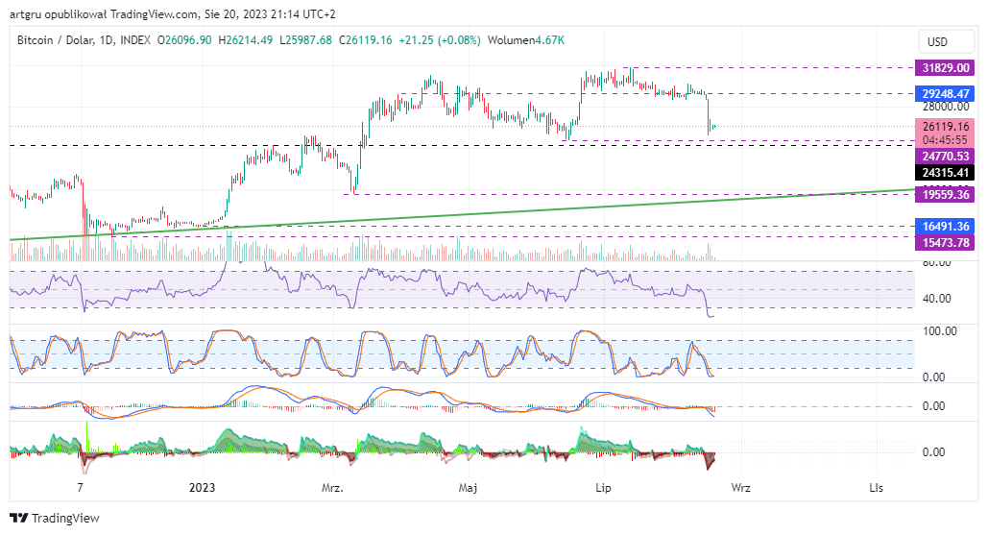Select the 19559.36 price level label

(x=945, y=195)
